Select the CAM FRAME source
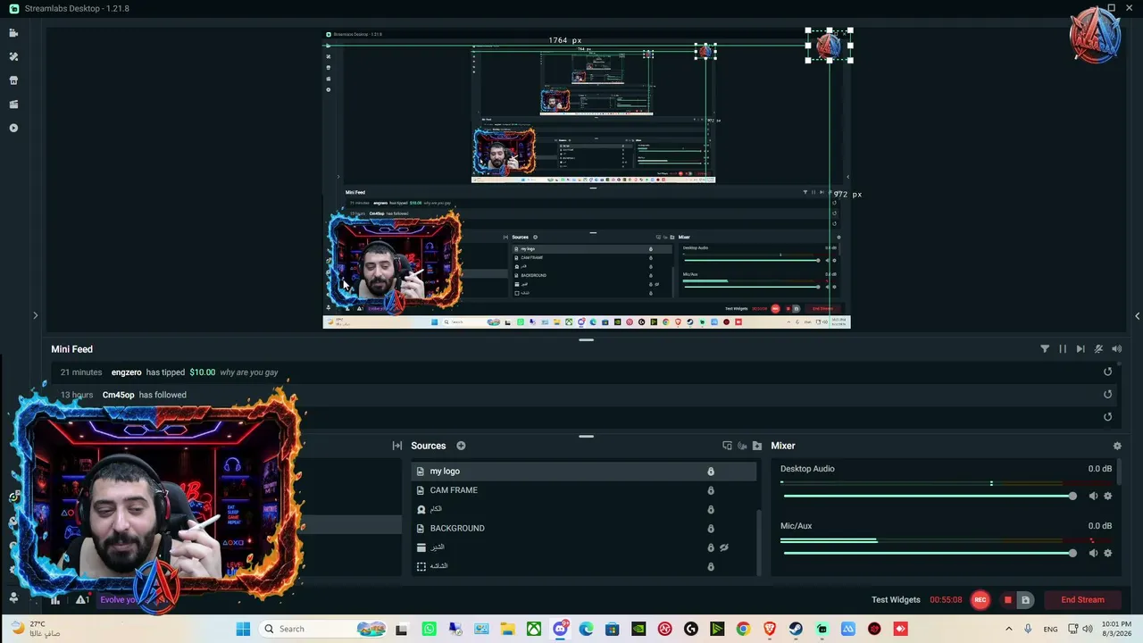Screen dimensions: 1143x643 [584, 490]
